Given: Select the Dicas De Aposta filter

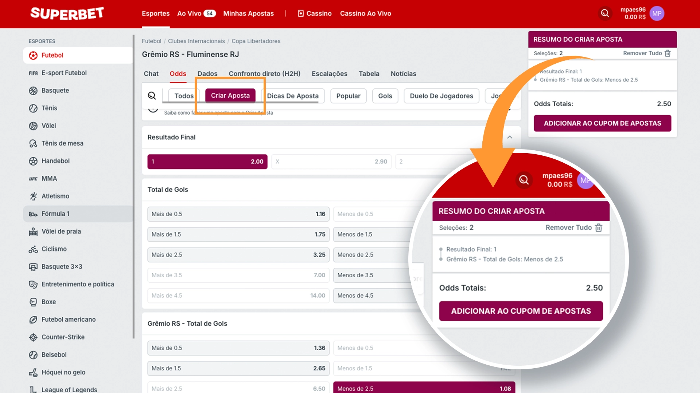Looking at the screenshot, I should [x=292, y=96].
